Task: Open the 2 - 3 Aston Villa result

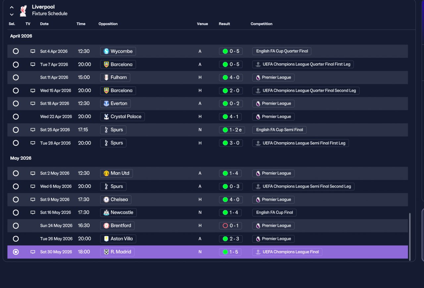Action: pos(230,239)
